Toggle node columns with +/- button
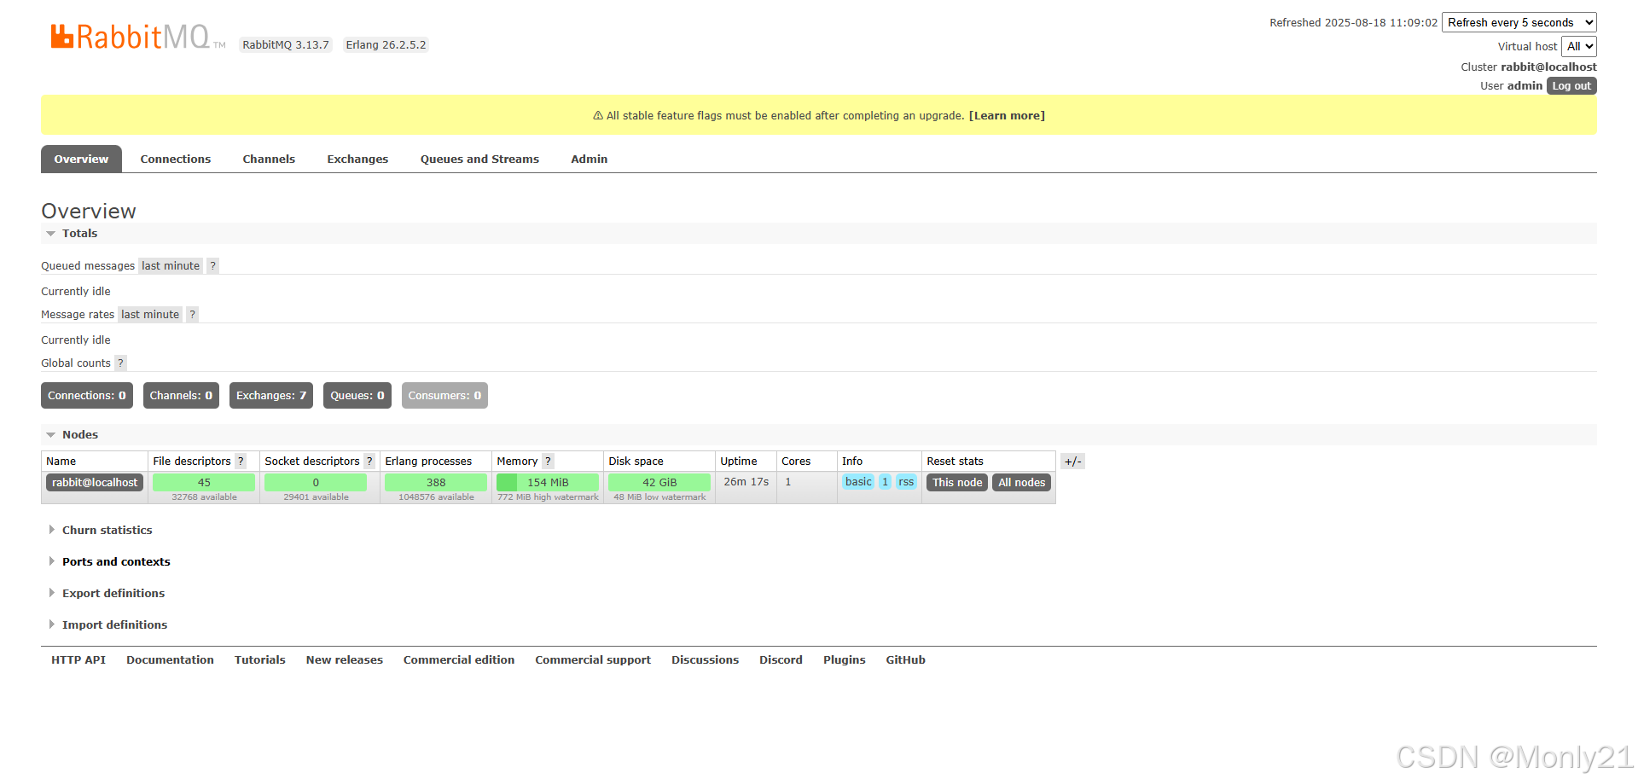Screen dimensions: 1638x784 (1072, 462)
